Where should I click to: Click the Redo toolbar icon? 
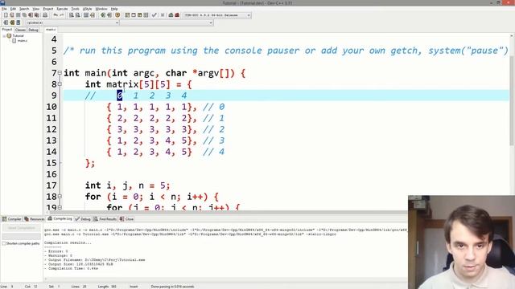(x=61, y=15)
